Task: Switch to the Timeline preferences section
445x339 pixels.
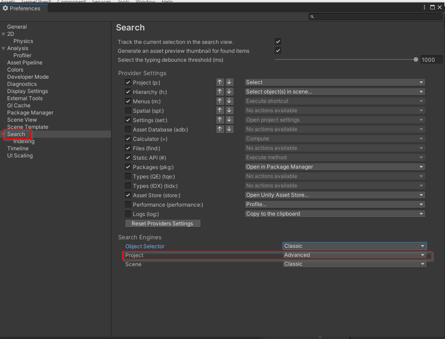Action: (18, 148)
